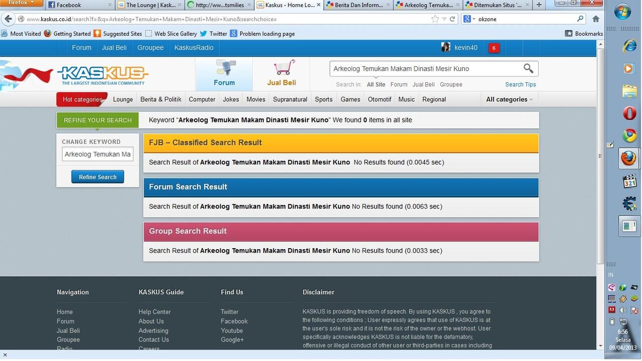This screenshot has height=361, width=642.
Task: Switch to the Ditemukan Situs tab
Action: 497,5
